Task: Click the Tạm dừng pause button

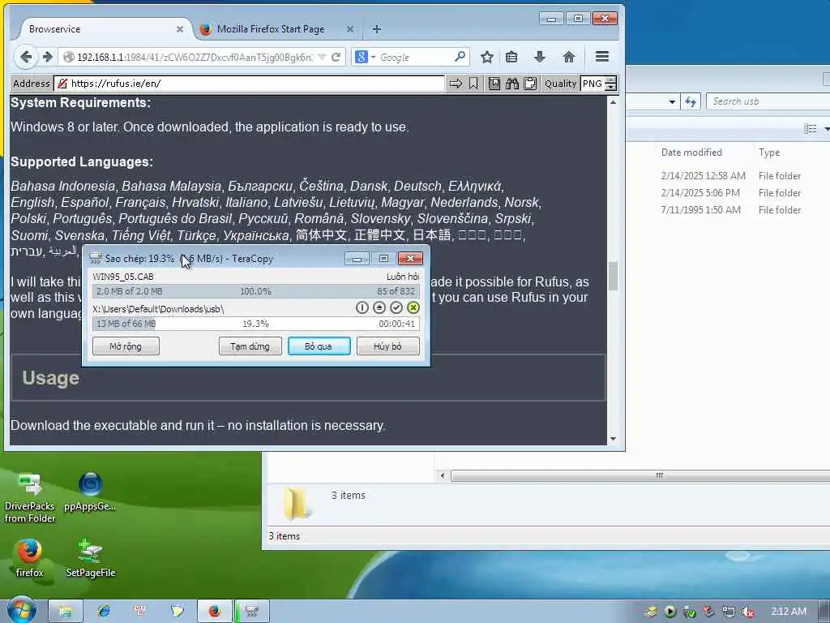Action: (250, 346)
